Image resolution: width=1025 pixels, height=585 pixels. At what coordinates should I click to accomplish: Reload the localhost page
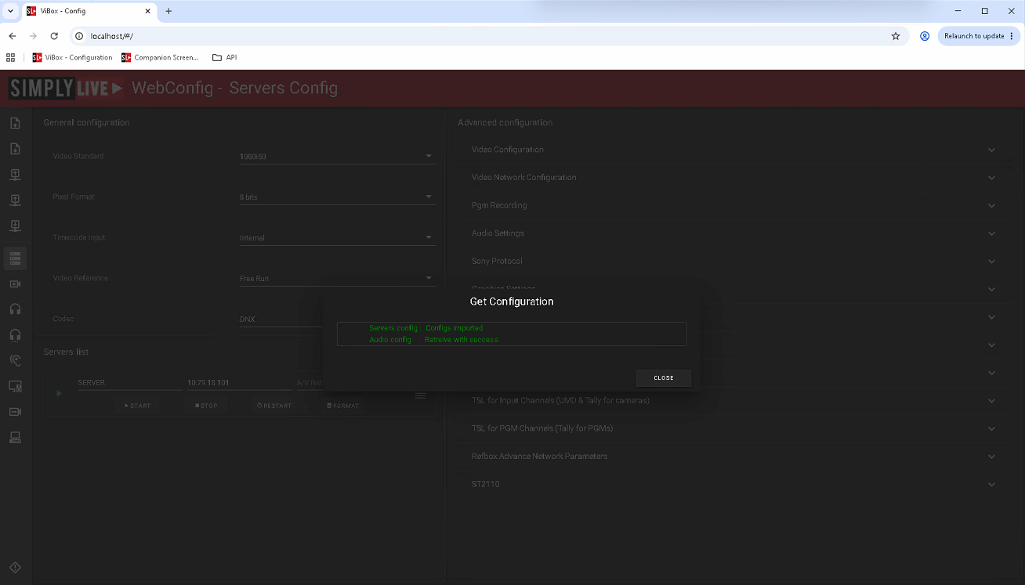tap(54, 36)
